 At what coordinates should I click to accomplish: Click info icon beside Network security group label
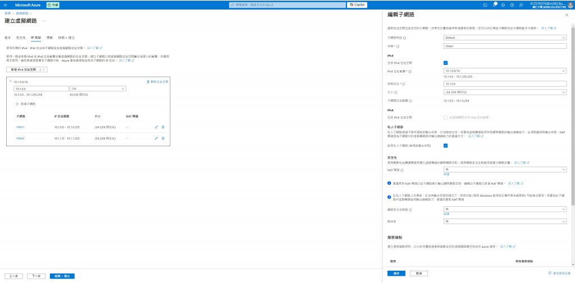410,210
